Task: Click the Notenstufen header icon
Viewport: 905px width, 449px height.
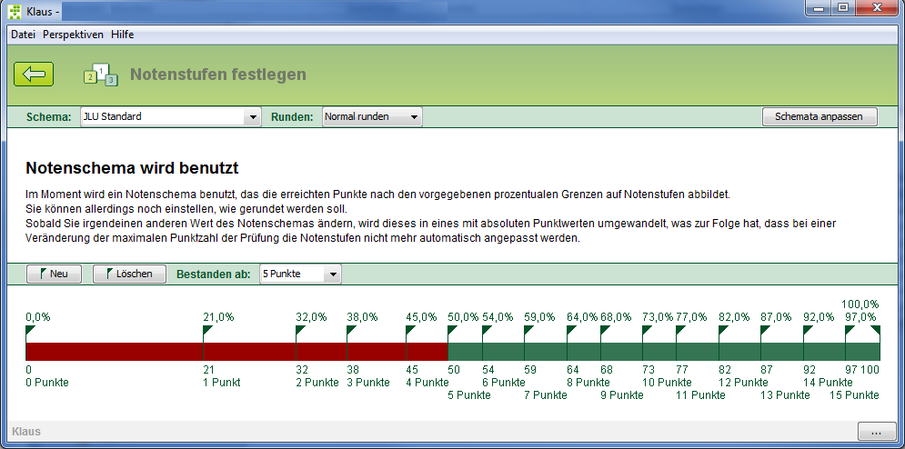Action: [x=101, y=75]
